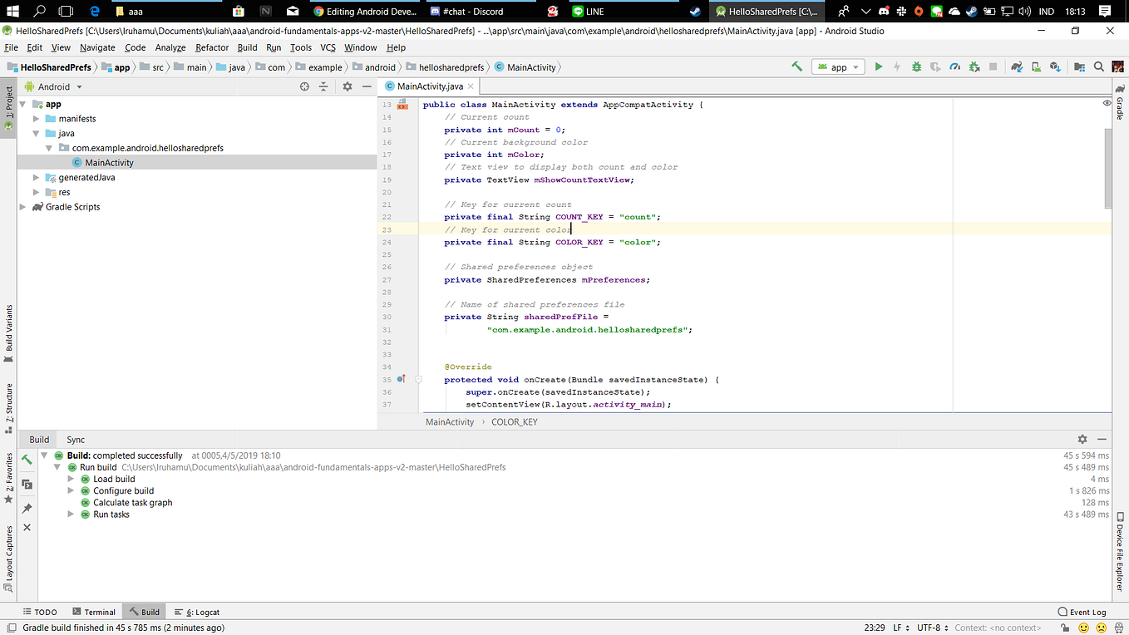This screenshot has height=635, width=1129.
Task: Toggle the Build view mode icon
Action: tap(27, 485)
